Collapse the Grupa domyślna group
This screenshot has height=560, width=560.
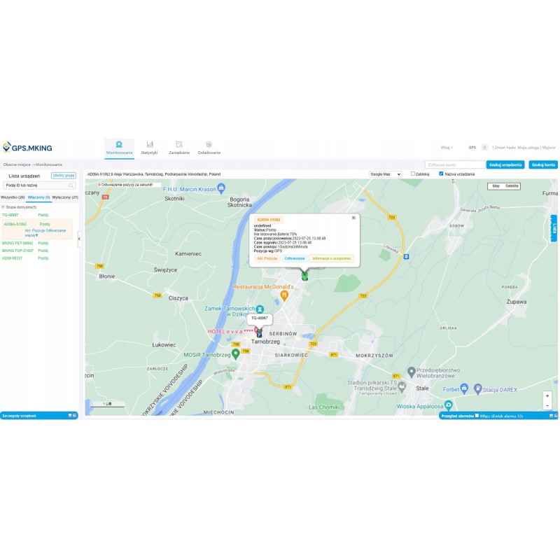tap(3, 207)
